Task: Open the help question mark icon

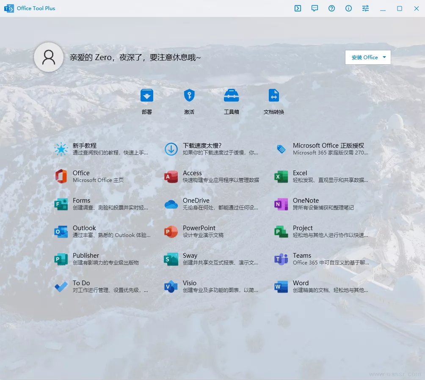Action: pyautogui.click(x=331, y=8)
